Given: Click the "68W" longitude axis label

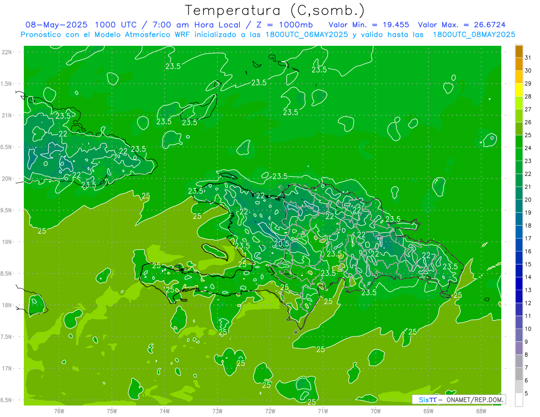Looking at the screenshot, I should (x=481, y=411).
